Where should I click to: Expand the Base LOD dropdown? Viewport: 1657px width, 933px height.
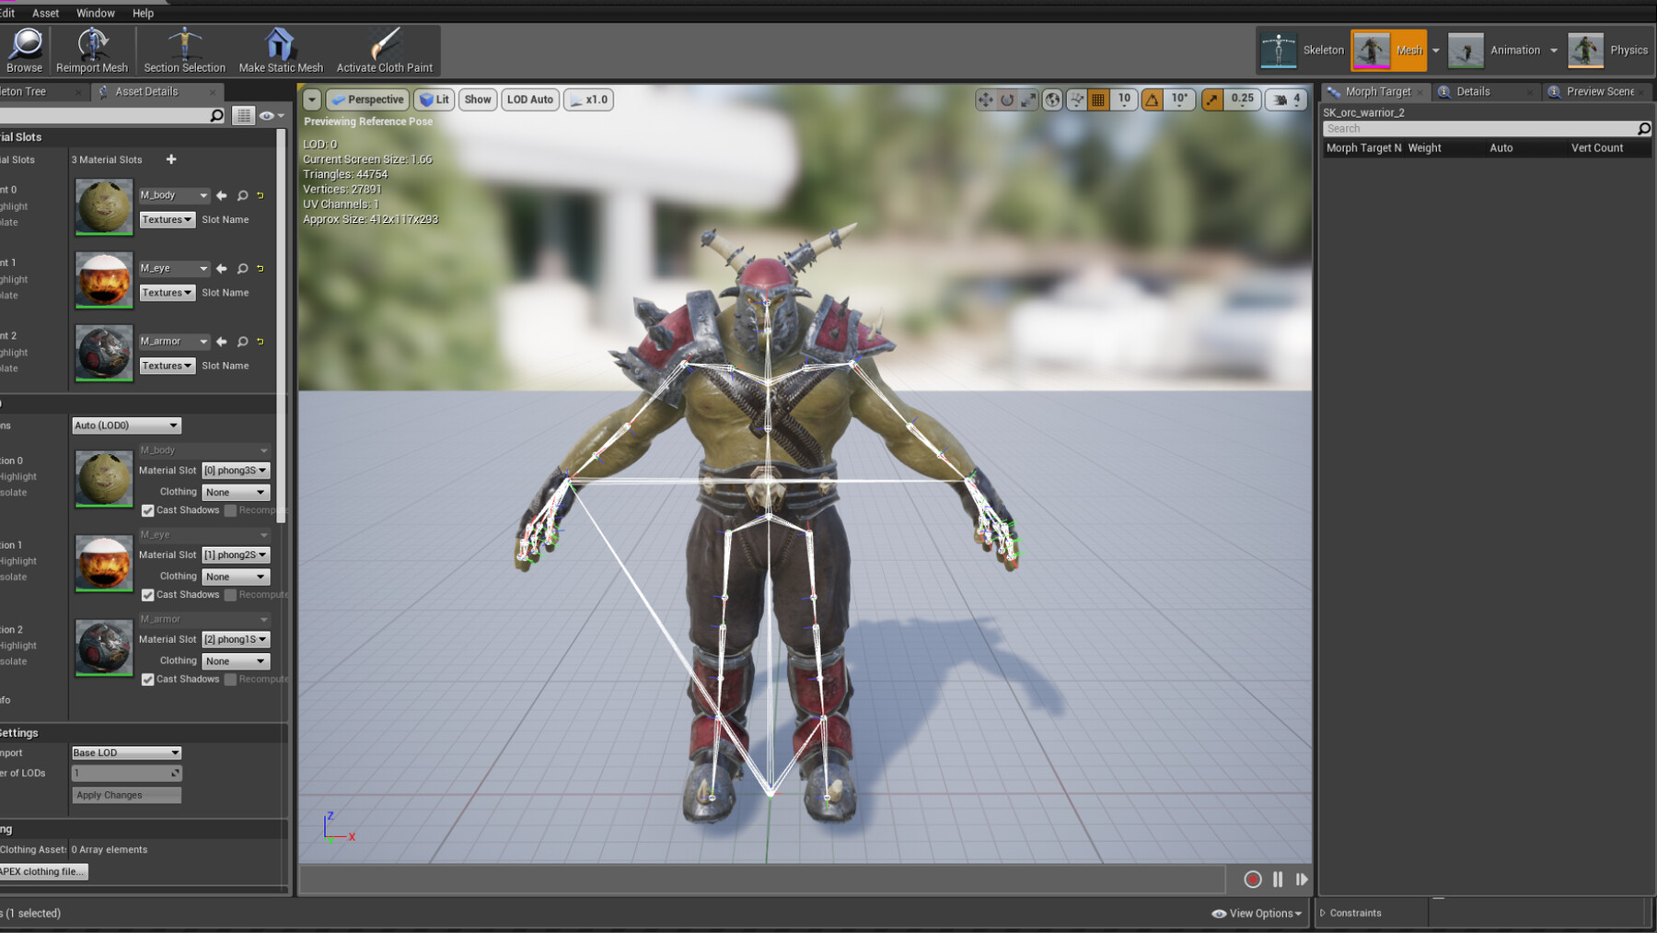click(126, 752)
